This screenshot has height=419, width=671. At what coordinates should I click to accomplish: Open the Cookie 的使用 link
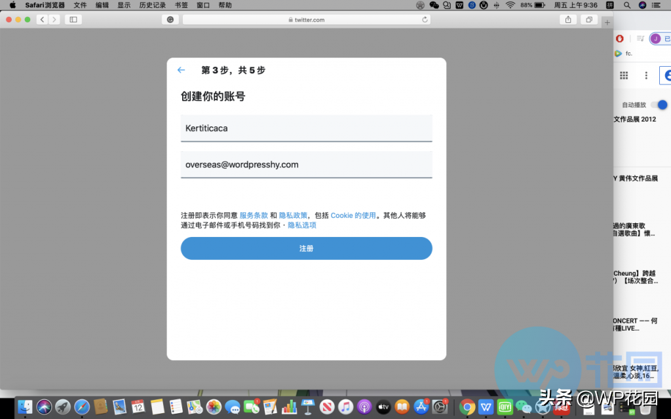tap(353, 215)
